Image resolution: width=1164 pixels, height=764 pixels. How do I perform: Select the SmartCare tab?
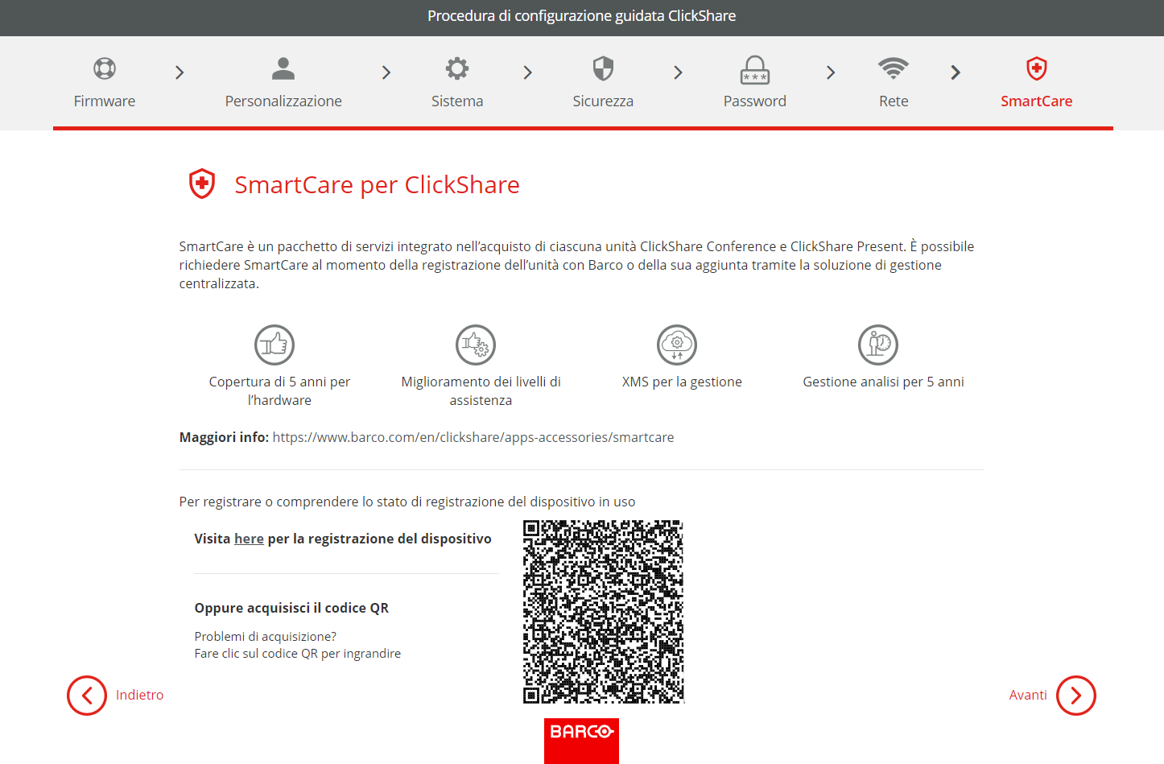point(1036,82)
